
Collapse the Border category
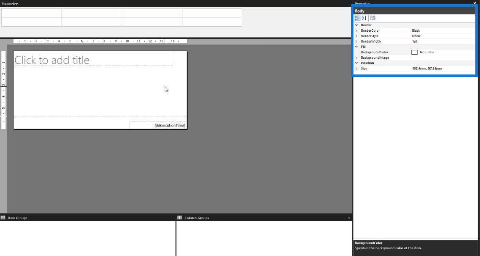(356, 25)
